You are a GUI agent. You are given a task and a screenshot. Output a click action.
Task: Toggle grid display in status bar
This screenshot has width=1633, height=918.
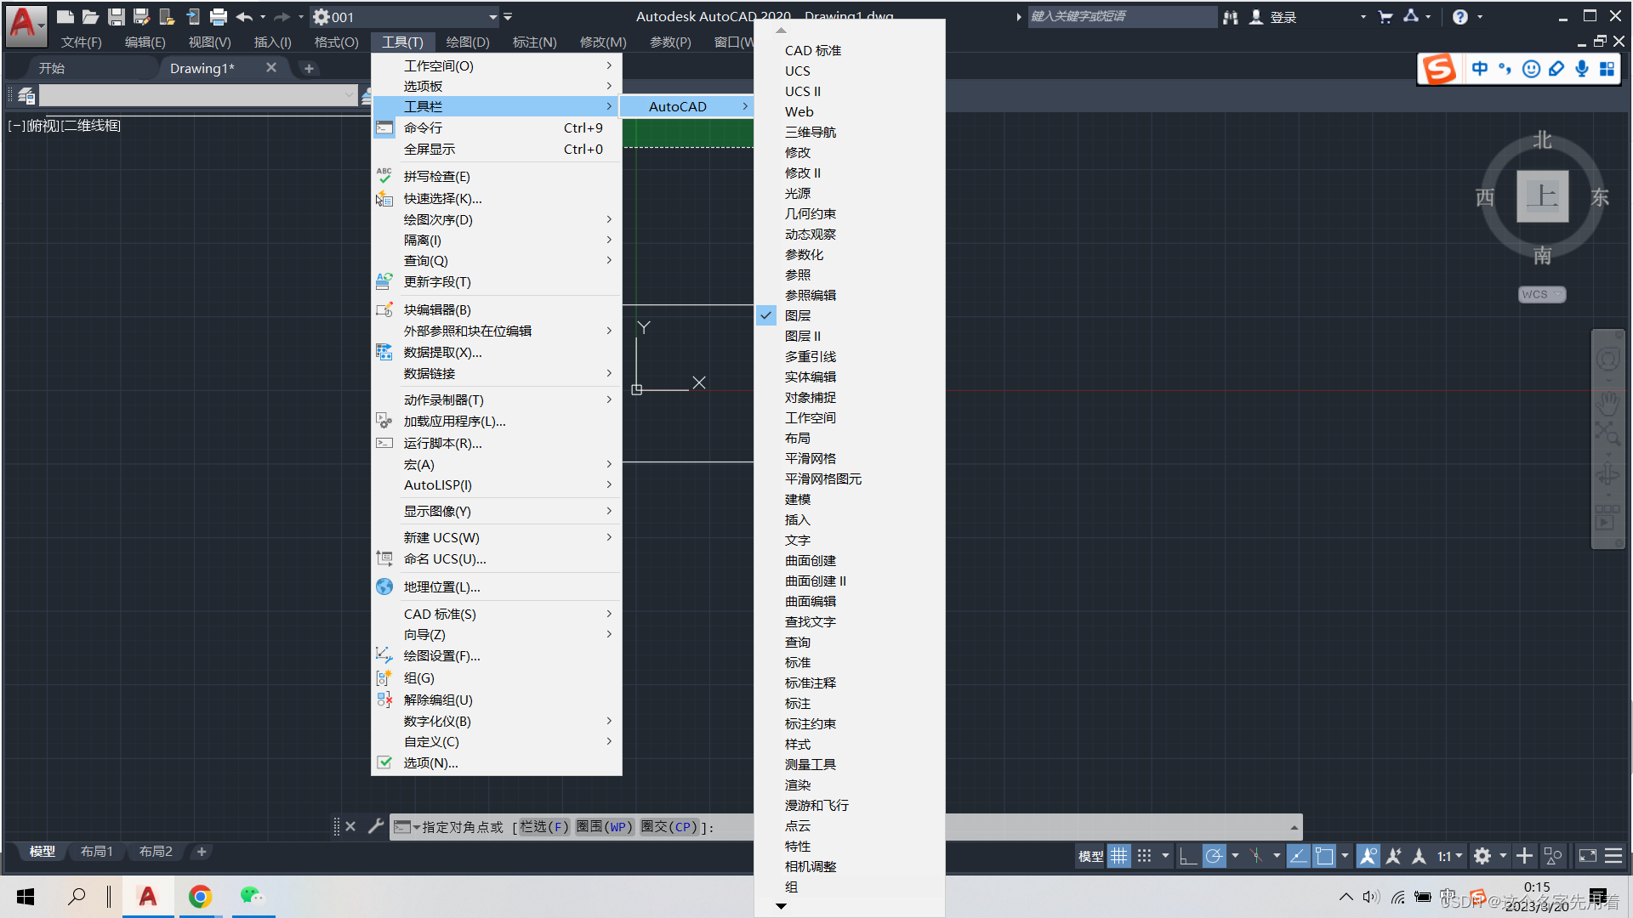pyautogui.click(x=1119, y=856)
